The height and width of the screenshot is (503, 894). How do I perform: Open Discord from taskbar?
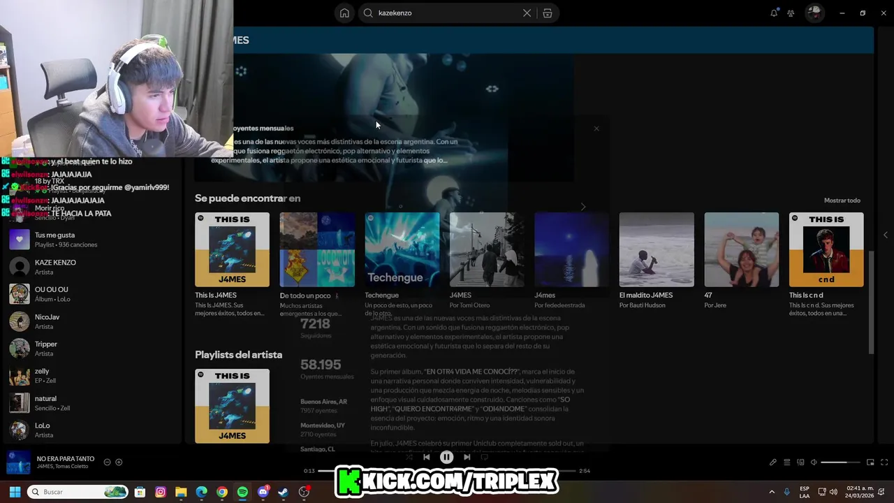coord(263,492)
